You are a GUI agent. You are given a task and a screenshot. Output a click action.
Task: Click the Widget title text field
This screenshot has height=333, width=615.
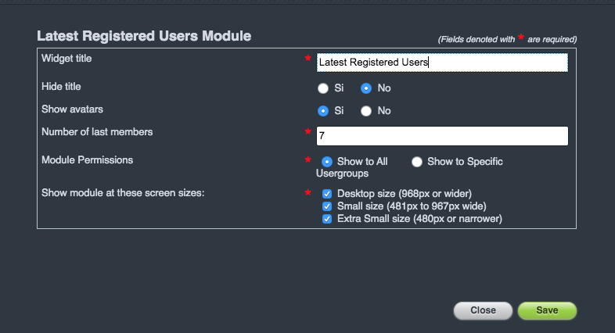tap(442, 63)
